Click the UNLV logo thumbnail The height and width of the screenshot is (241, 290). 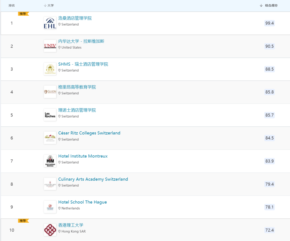50,46
